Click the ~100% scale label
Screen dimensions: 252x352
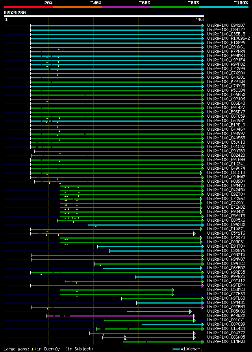[241, 3]
